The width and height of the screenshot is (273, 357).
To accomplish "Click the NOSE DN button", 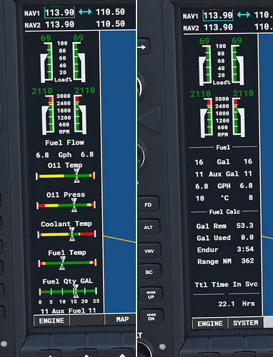I will pyautogui.click(x=151, y=317).
